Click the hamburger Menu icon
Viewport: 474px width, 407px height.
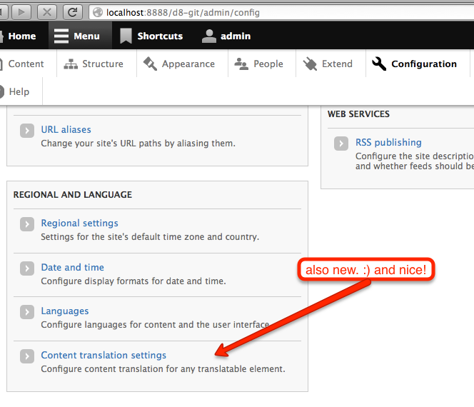[x=61, y=36]
